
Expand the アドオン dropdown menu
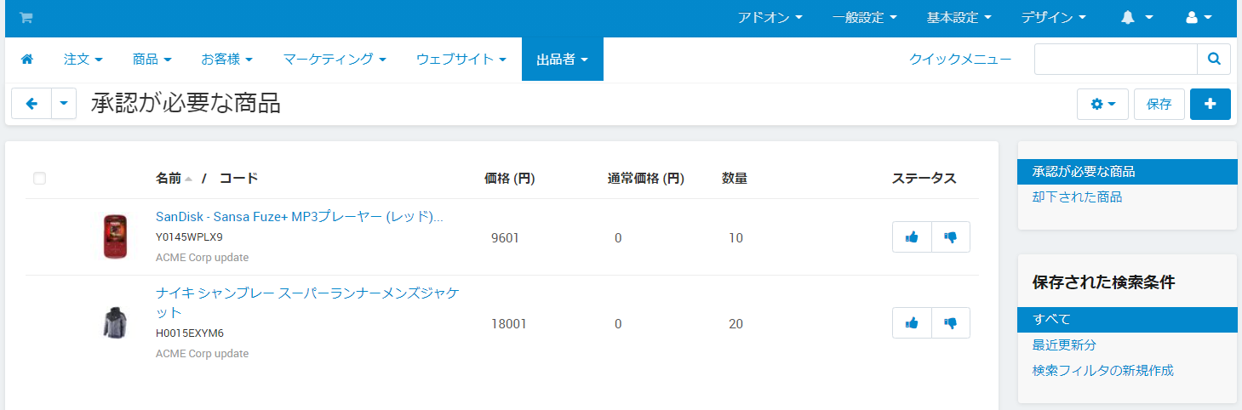pos(770,18)
